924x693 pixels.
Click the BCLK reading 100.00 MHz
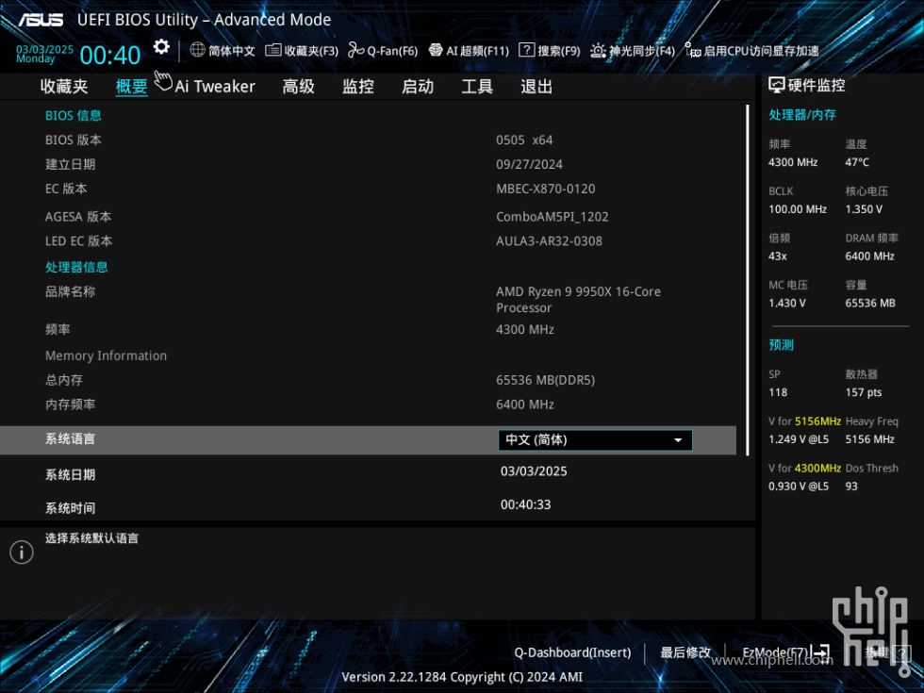point(798,209)
